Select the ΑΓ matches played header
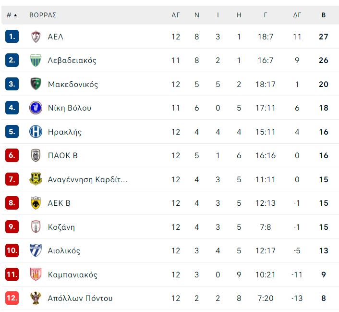 [176, 15]
